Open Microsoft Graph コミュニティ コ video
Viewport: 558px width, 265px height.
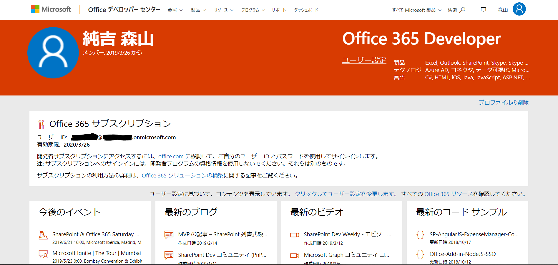coord(346,255)
